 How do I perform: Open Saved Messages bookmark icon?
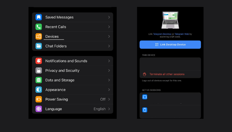[39, 17]
